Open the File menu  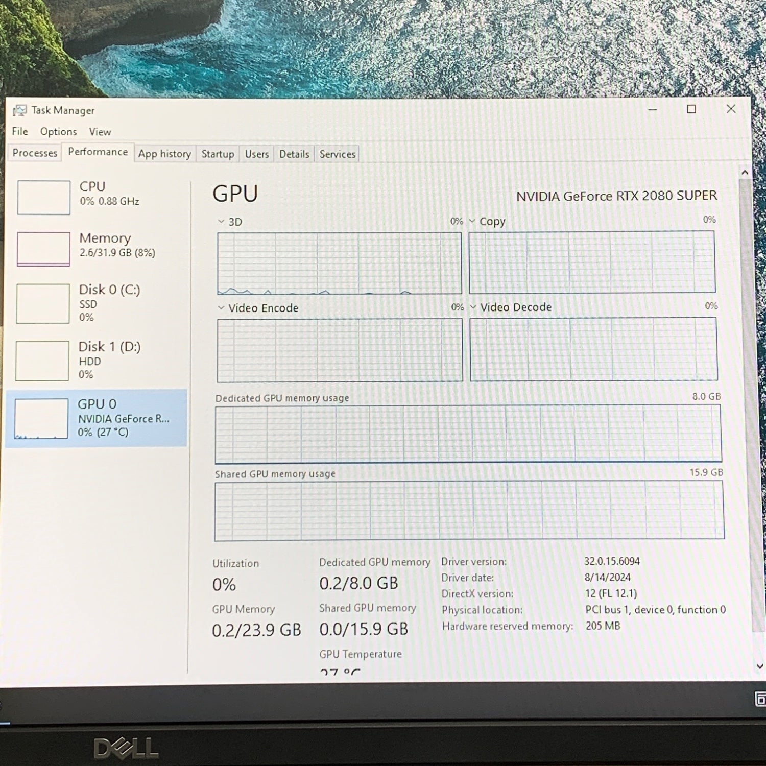coord(20,132)
